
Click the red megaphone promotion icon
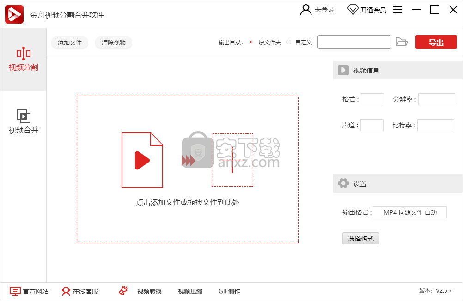(123, 291)
